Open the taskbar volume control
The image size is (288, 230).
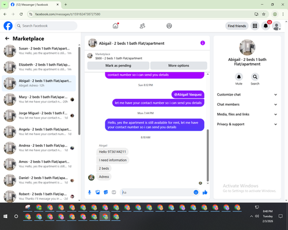pyautogui.click(x=257, y=216)
